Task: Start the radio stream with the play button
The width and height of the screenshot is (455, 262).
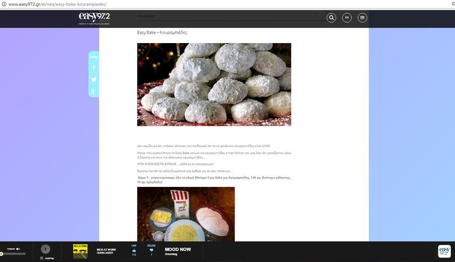Action: coord(46,249)
